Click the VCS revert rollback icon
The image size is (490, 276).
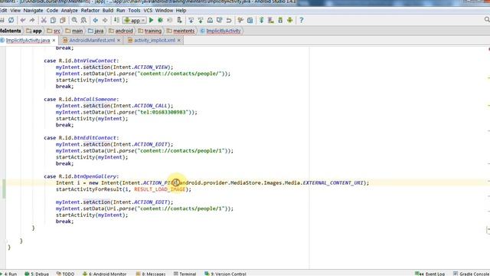(x=229, y=21)
